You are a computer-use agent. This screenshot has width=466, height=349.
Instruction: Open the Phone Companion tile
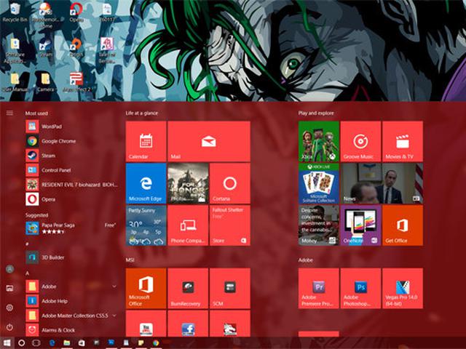click(188, 225)
